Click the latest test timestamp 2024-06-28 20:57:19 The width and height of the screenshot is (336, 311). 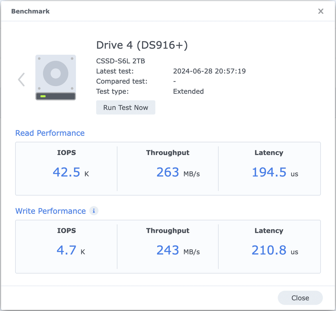pyautogui.click(x=209, y=71)
